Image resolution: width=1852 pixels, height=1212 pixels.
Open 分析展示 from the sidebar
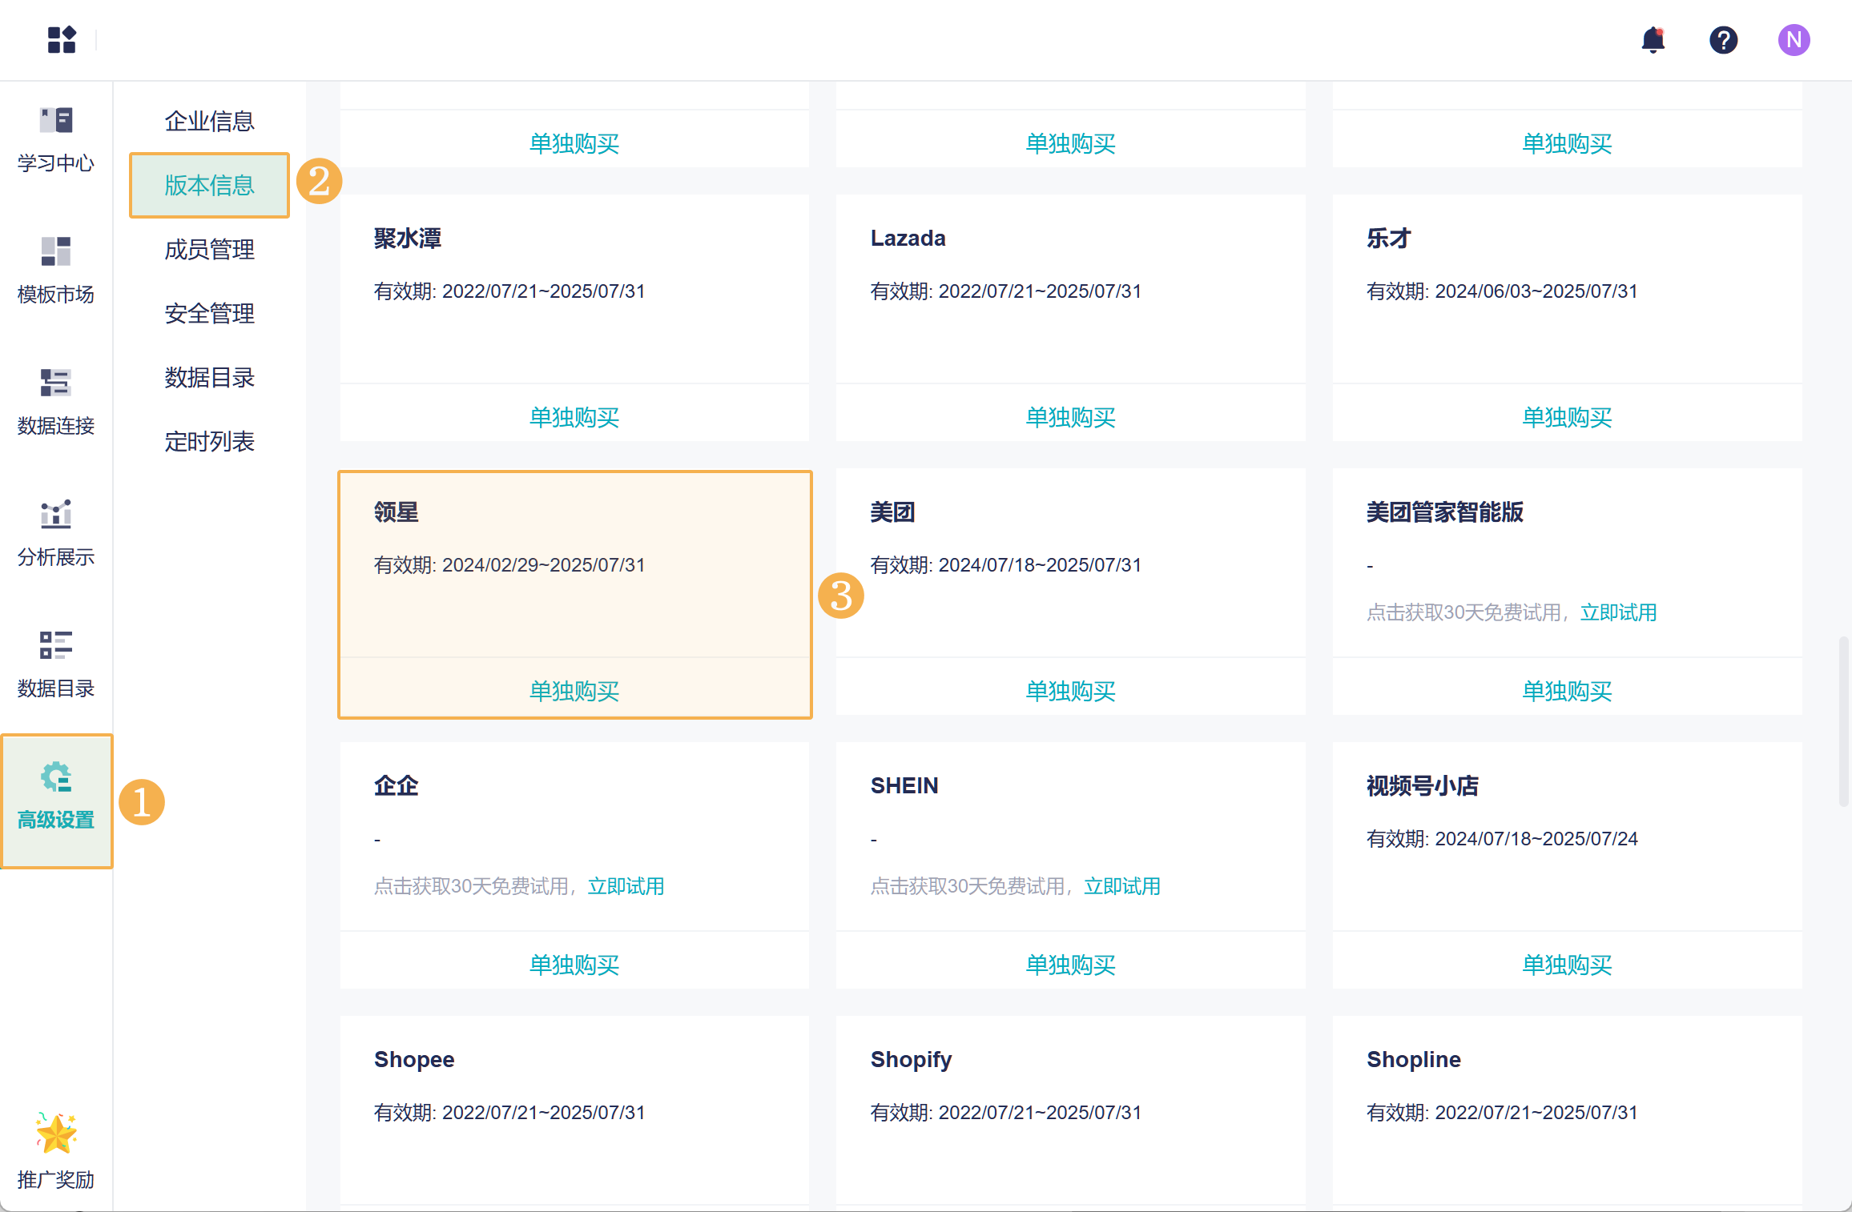56,533
